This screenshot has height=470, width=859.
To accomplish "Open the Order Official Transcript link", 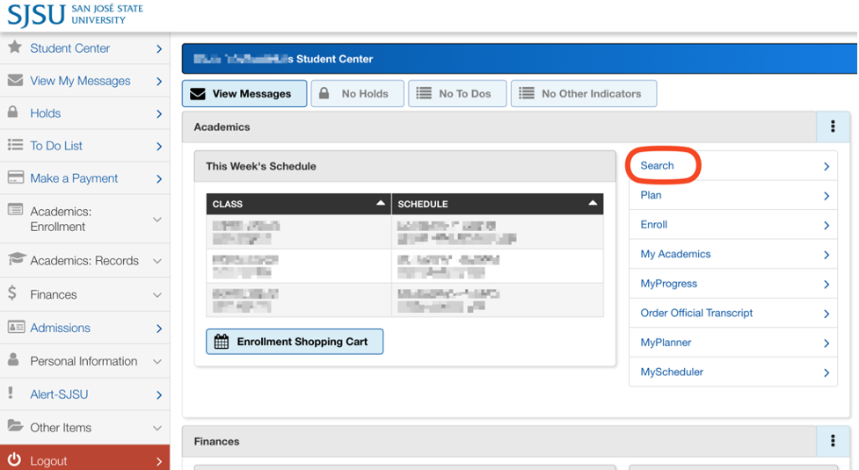I will [696, 313].
